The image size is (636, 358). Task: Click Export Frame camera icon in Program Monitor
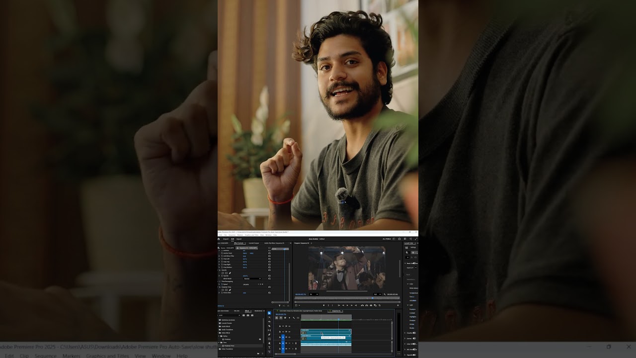(371, 305)
